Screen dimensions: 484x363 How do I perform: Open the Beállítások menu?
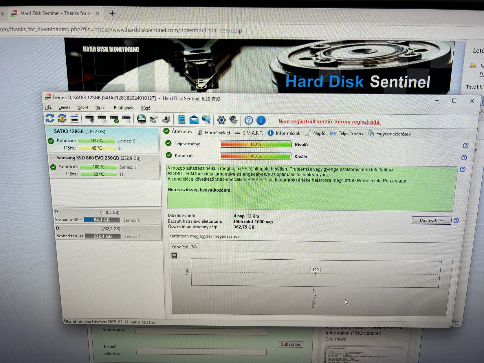(124, 108)
